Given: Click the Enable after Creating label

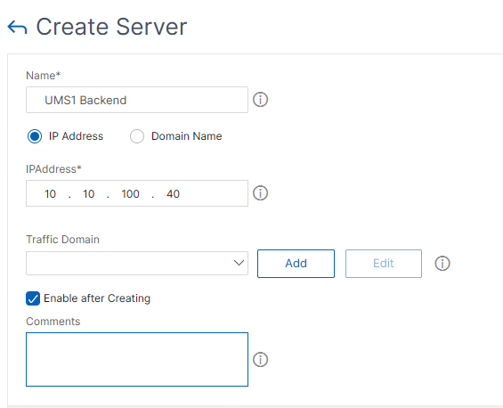Looking at the screenshot, I should pyautogui.click(x=97, y=298).
